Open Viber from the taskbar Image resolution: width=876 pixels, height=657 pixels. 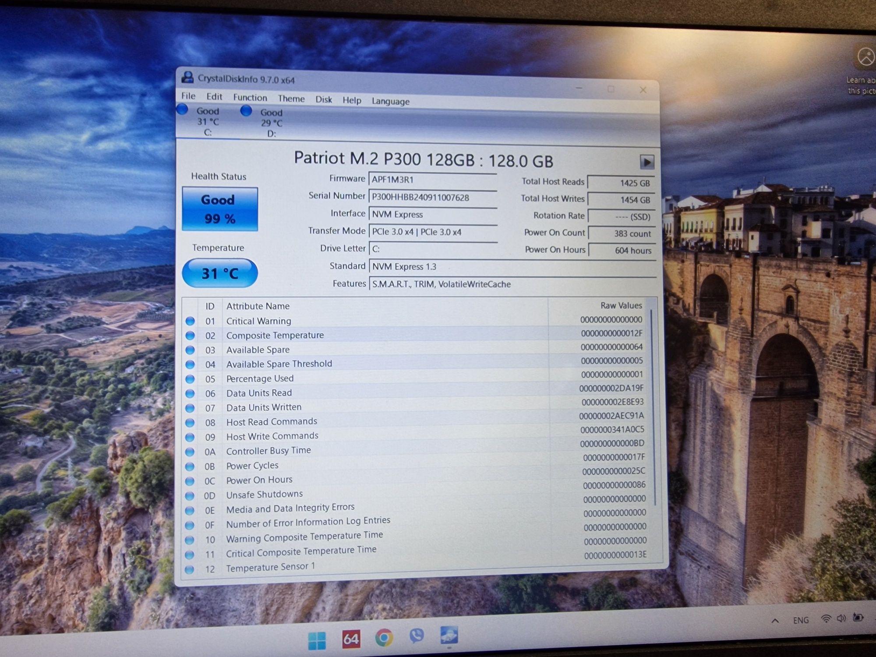[x=417, y=636]
